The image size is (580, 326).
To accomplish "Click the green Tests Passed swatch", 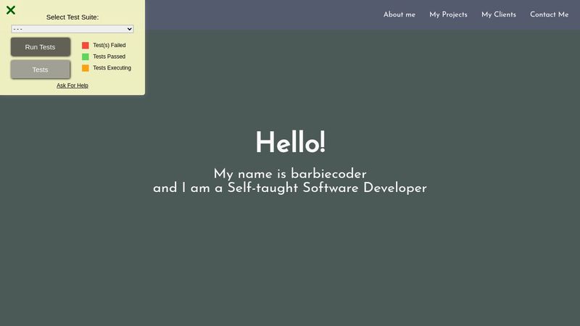I will 86,57.
